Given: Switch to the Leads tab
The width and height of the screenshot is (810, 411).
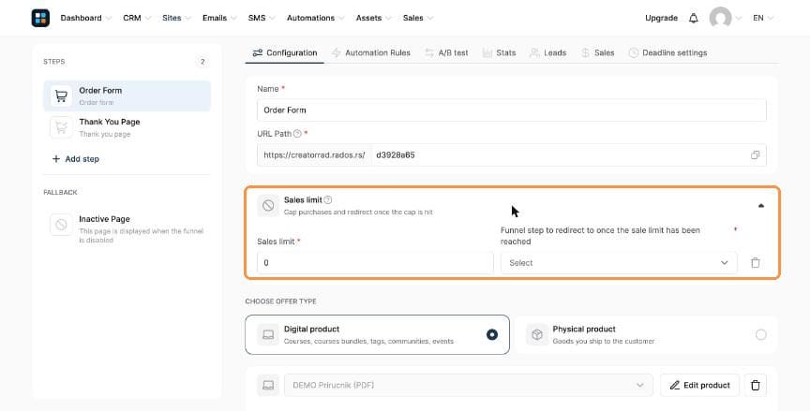Looking at the screenshot, I should click(x=548, y=53).
